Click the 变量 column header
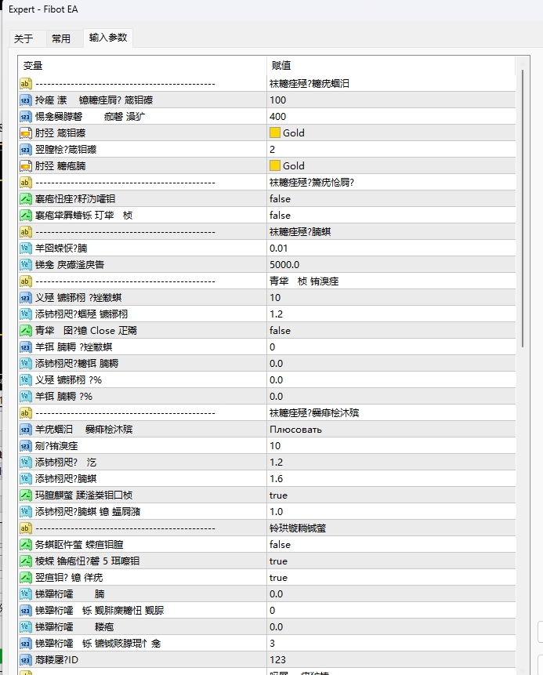This screenshot has height=675, width=543. coord(143,66)
